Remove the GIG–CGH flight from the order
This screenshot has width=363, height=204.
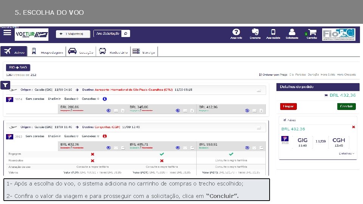354,127
